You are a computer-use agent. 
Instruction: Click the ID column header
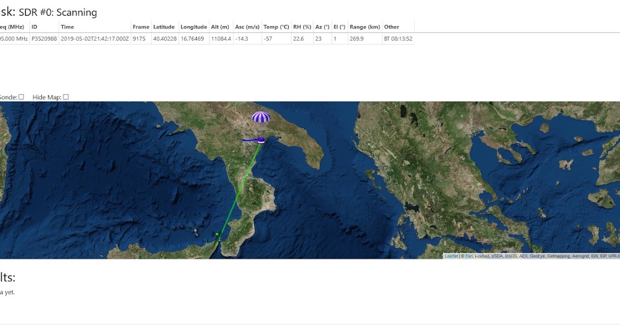[x=34, y=26]
